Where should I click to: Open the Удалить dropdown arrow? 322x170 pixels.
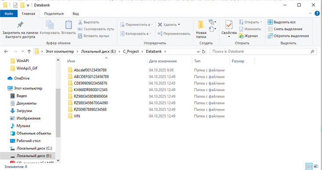[x=179, y=25]
